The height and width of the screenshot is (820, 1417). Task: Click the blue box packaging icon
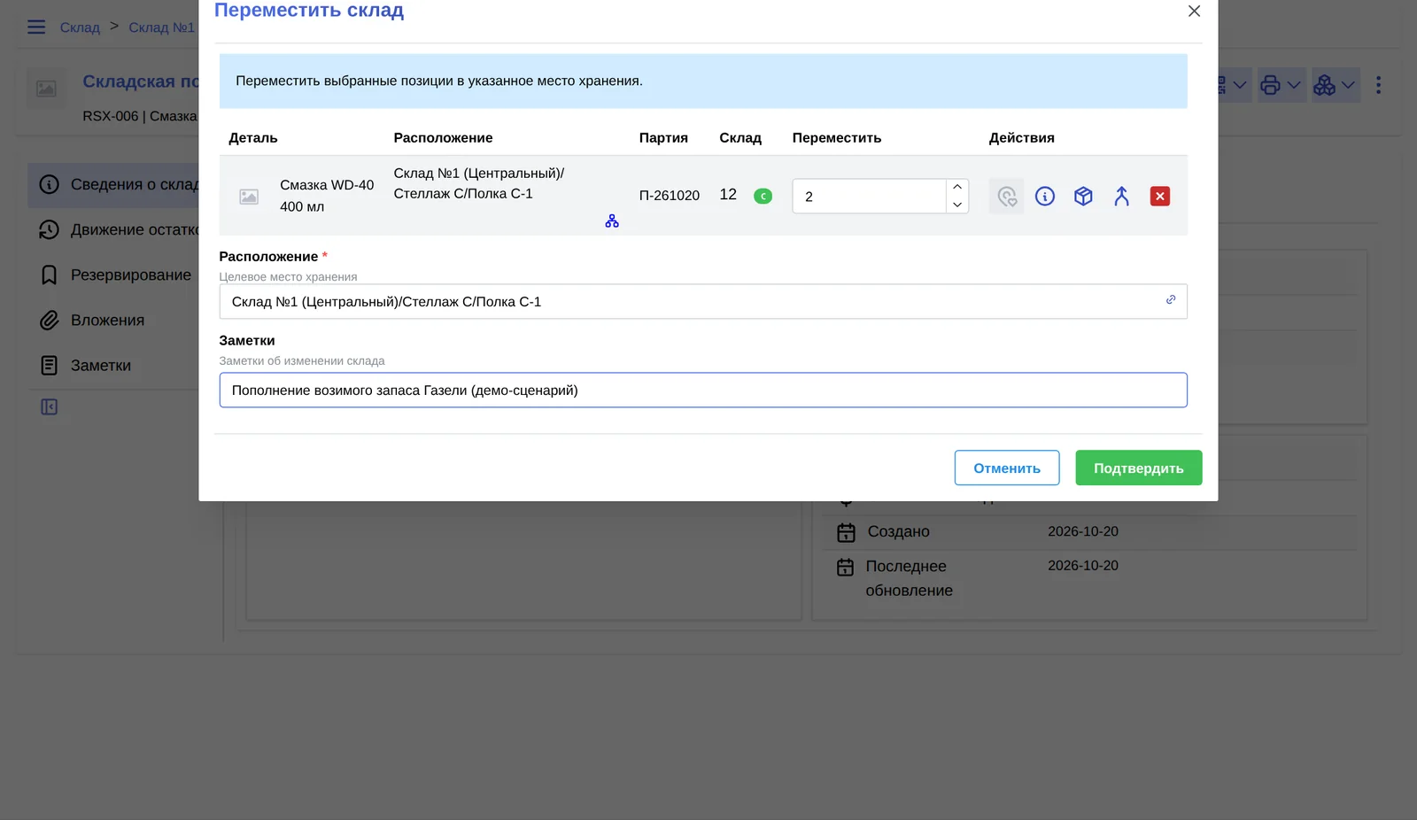point(1083,197)
